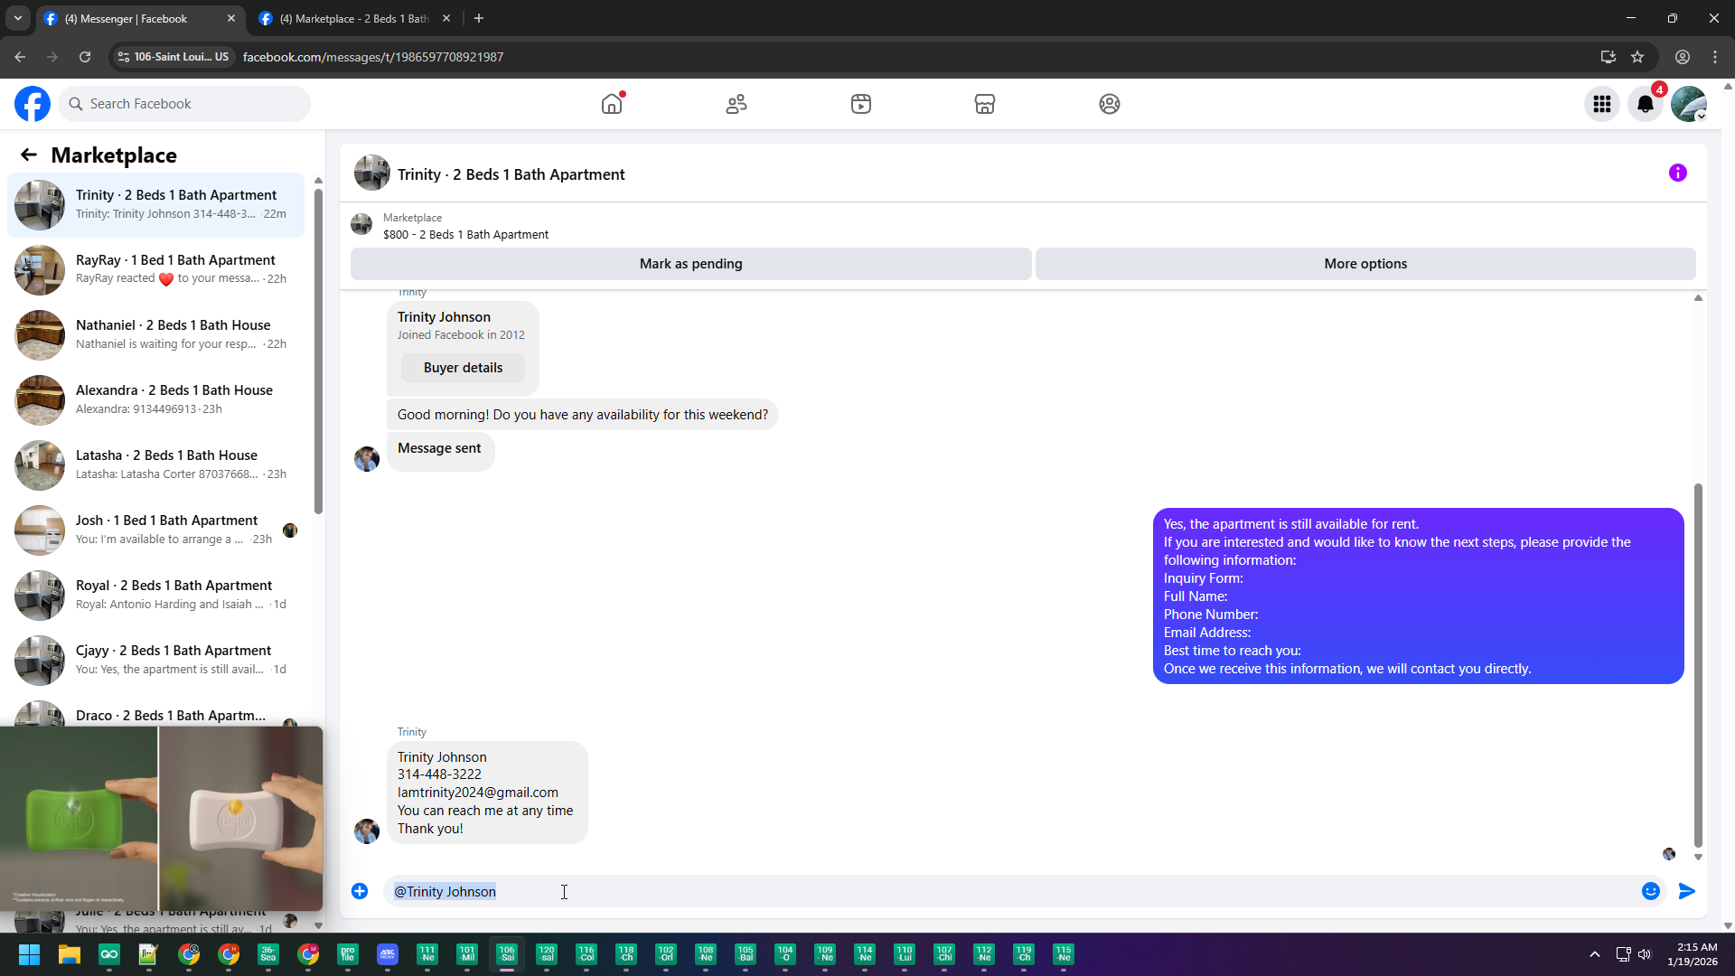This screenshot has width=1735, height=976.
Task: Open the volume control in system tray
Action: pyautogui.click(x=1645, y=954)
